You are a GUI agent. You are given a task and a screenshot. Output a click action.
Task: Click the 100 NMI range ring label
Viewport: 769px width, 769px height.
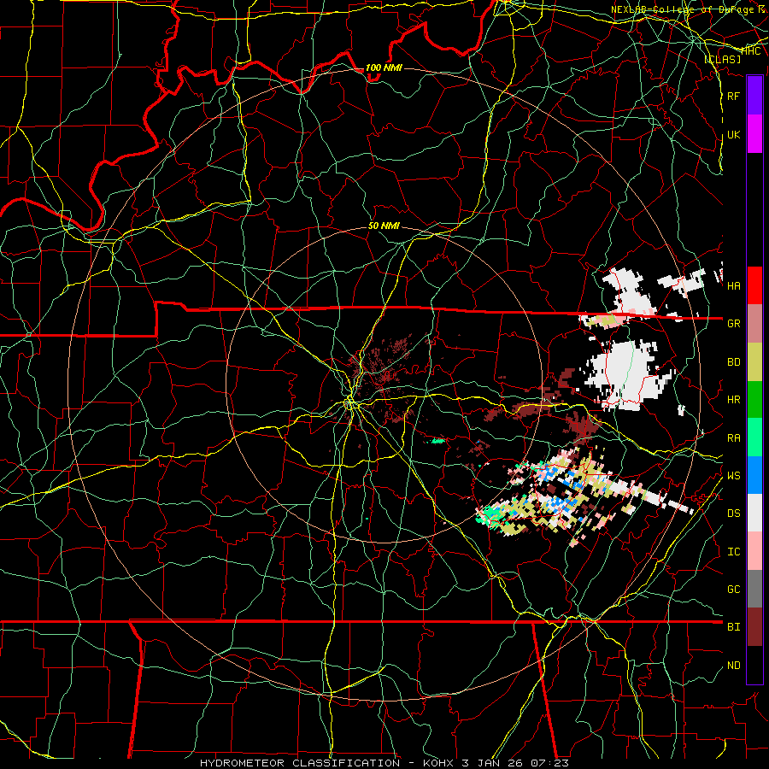[384, 68]
